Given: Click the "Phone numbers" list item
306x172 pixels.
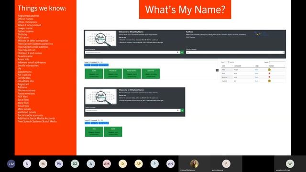Looking at the screenshot, I should click(27, 90).
